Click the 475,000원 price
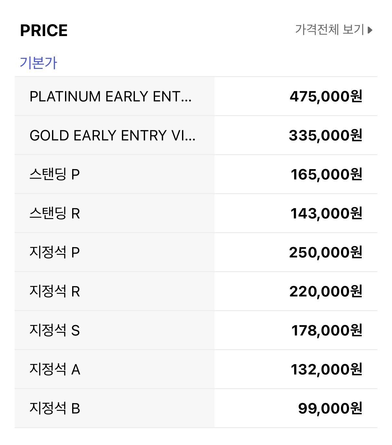The width and height of the screenshot is (392, 445). (x=326, y=97)
